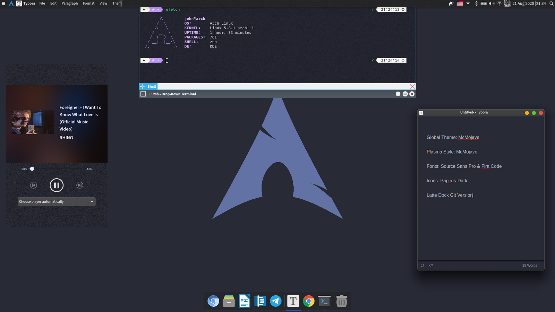Click the Typora app icon in the top panel
The image size is (555, 312).
19,3
